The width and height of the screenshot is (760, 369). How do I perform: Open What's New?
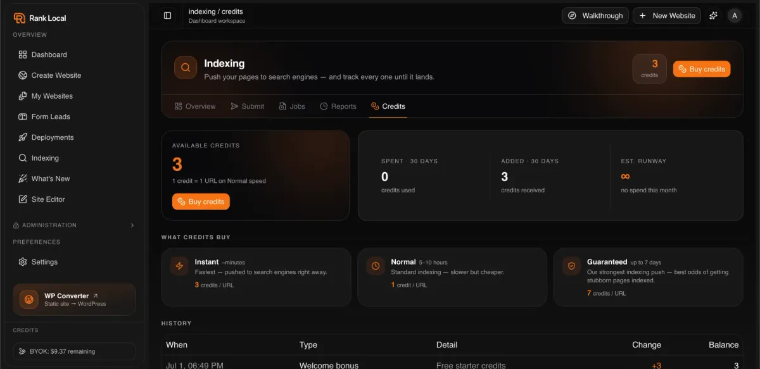pos(75,178)
